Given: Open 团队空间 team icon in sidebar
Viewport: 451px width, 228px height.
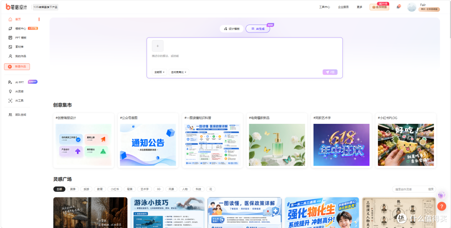Looking at the screenshot, I should coord(10,115).
